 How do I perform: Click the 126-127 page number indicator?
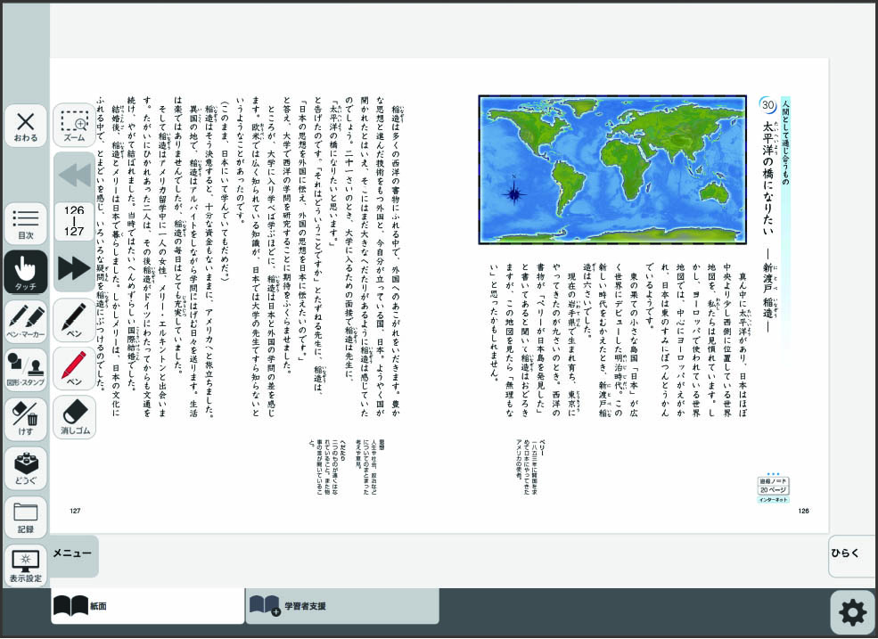pos(74,221)
